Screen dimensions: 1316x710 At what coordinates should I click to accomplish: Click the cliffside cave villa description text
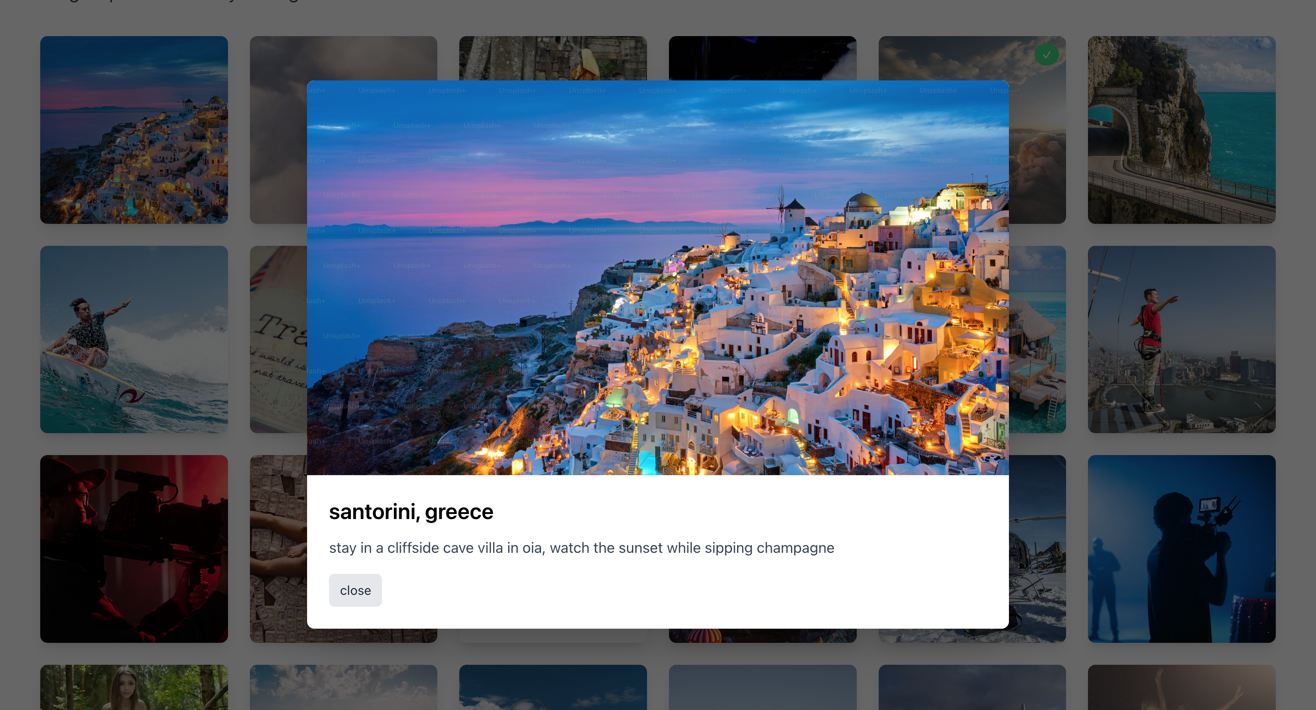tap(581, 547)
